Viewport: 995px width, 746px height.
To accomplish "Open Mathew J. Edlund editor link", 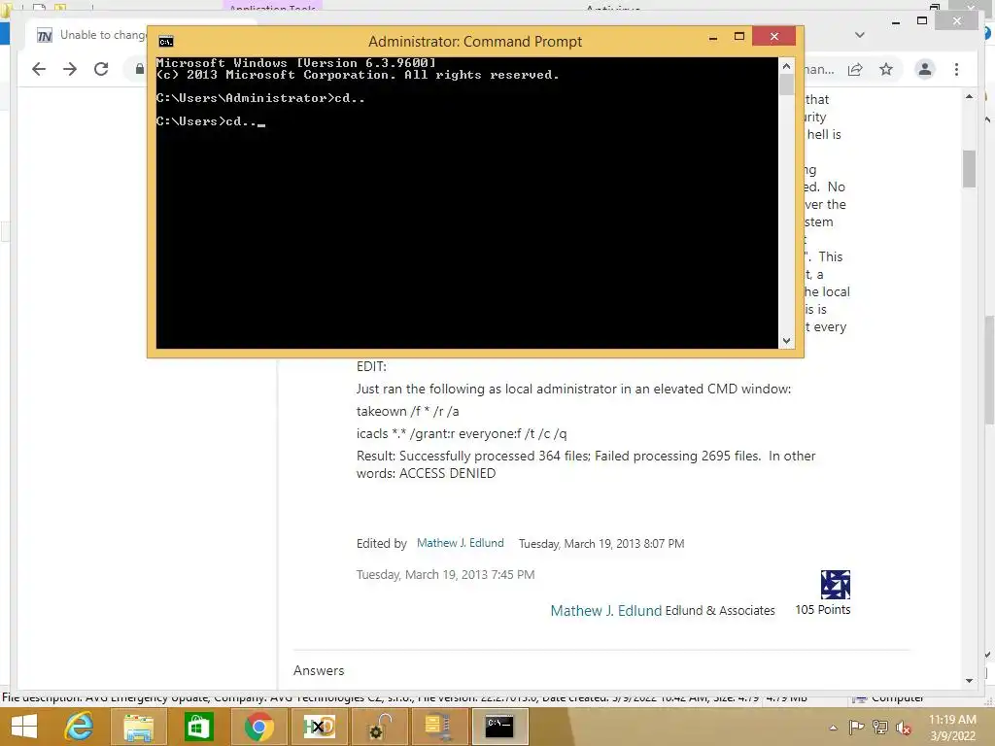I will (460, 543).
